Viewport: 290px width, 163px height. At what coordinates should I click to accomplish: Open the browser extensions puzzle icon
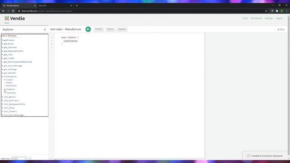(x=277, y=11)
